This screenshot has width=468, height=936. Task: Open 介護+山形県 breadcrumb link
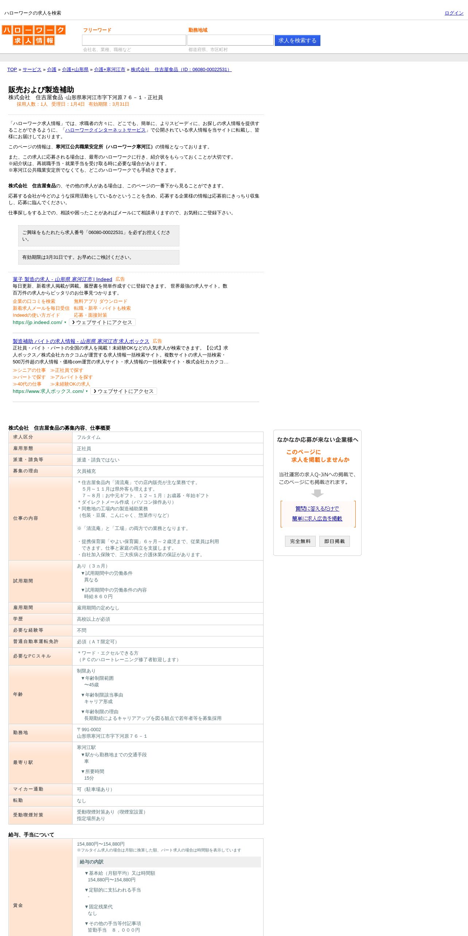coord(75,70)
